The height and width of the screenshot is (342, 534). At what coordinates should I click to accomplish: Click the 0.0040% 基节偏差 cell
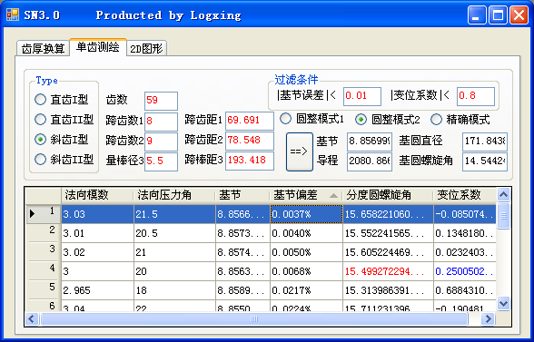pyautogui.click(x=306, y=233)
